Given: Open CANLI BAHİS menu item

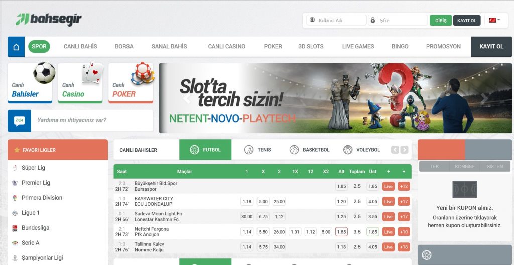Looking at the screenshot, I should click(80, 47).
